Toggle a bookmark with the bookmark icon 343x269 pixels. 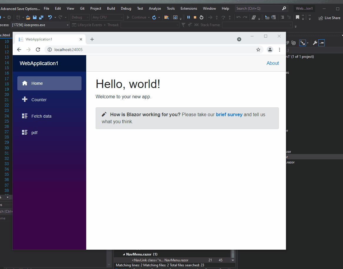(297, 17)
